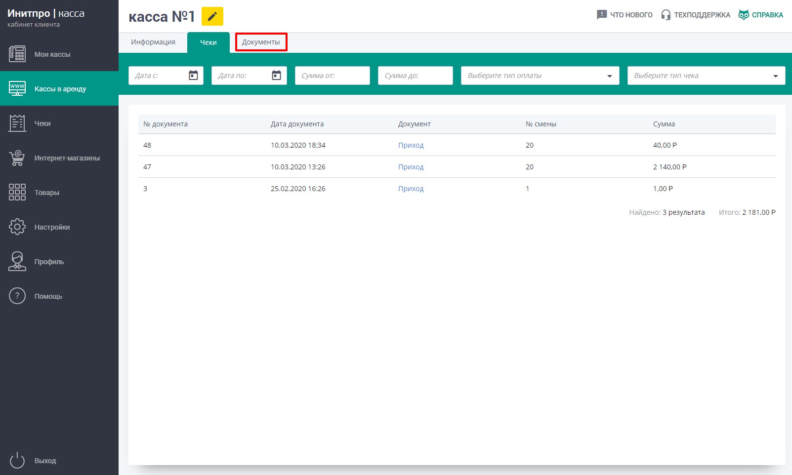Open the Мои кассы sidebar icon

tap(17, 54)
